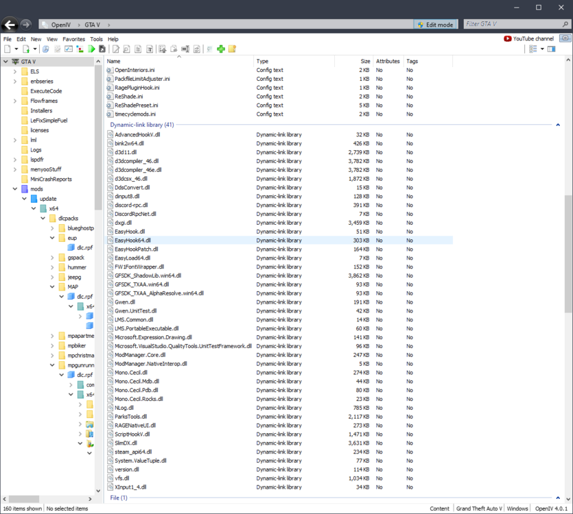The width and height of the screenshot is (573, 514).
Task: Click GTA V in the breadcrumb path
Action: coord(92,25)
